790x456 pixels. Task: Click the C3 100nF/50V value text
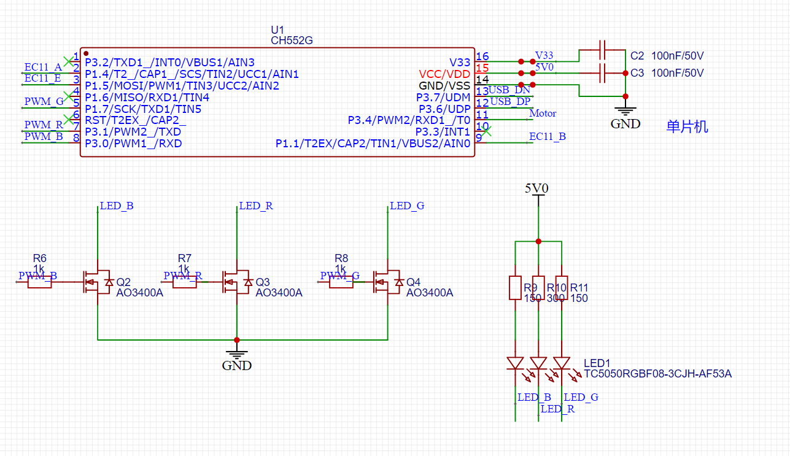pos(677,73)
